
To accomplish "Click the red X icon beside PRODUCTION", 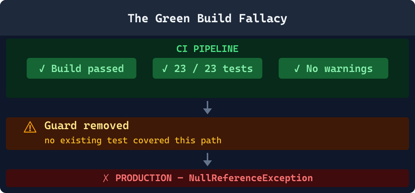I will (106, 178).
